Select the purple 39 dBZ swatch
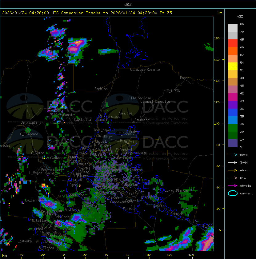Image resolution: width=256 pixels, height=259 pixels. [x=233, y=105]
